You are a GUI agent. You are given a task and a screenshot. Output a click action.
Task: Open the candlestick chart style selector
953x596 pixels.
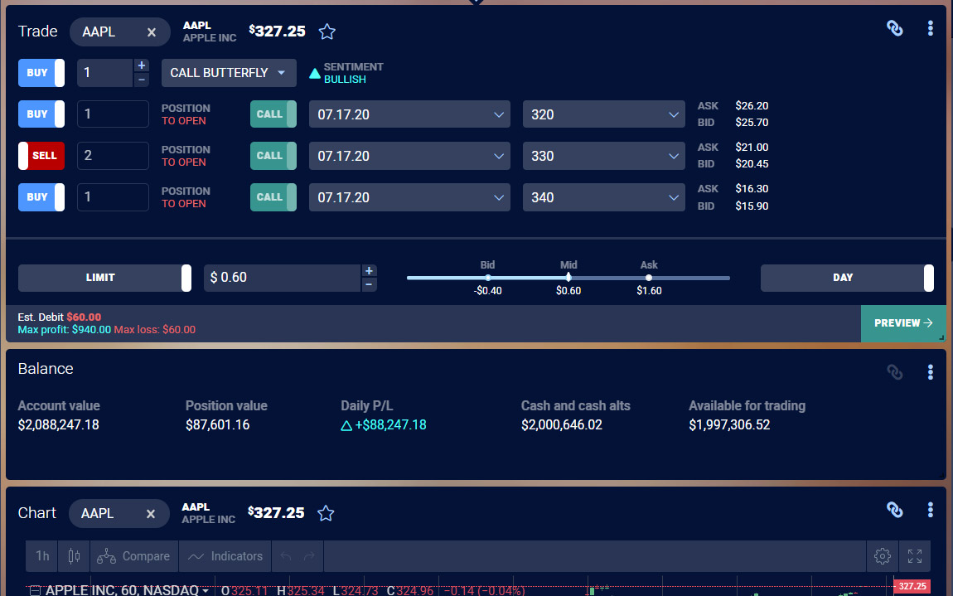click(74, 556)
